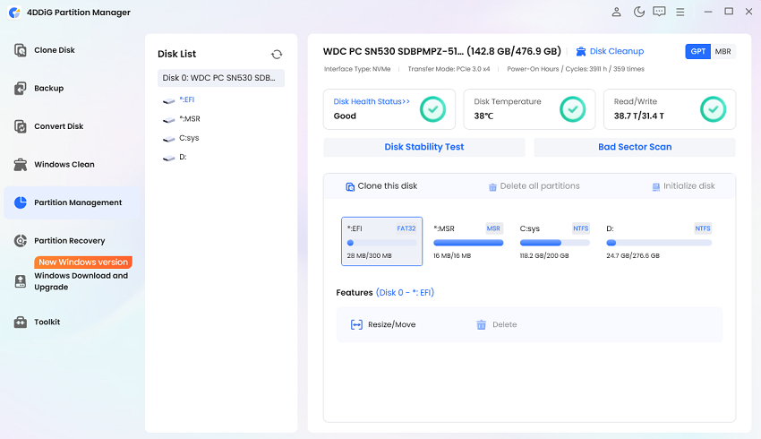Click the Disk Cleanup broom icon
761x439 pixels.
click(580, 51)
